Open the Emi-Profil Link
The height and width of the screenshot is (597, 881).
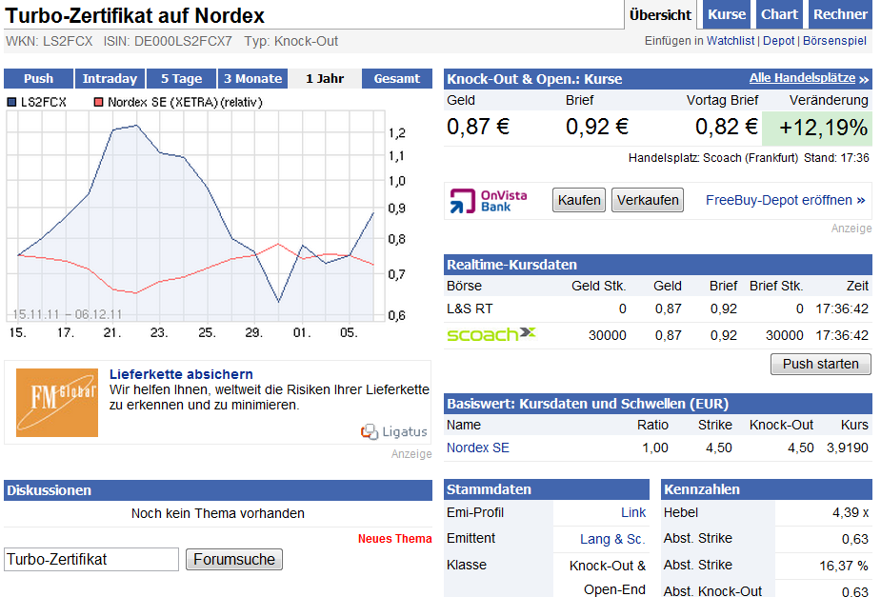pos(633,512)
